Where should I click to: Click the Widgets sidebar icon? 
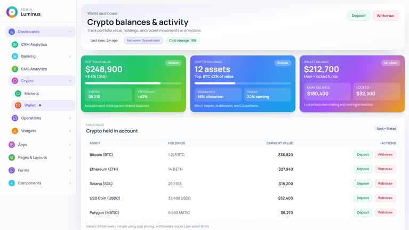(15, 131)
